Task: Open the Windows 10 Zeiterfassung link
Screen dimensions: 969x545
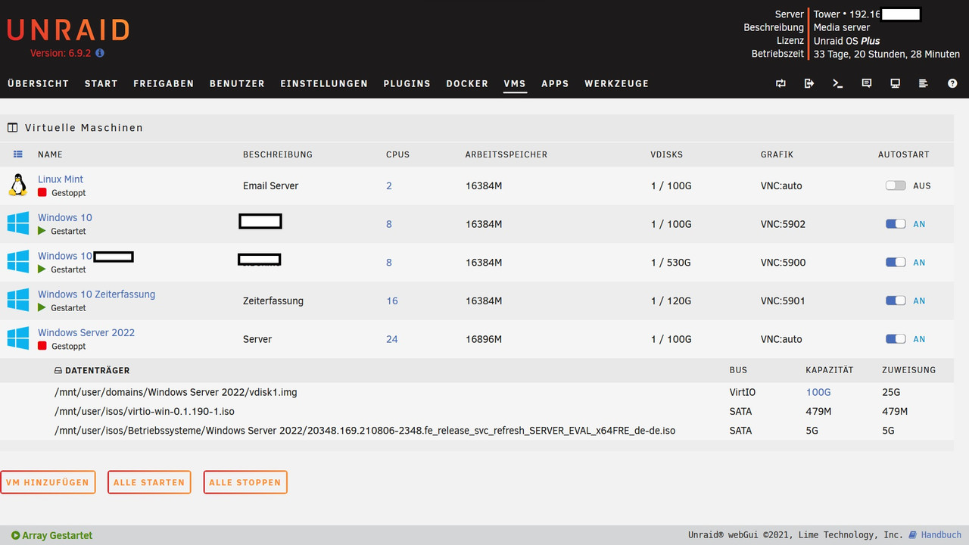Action: click(x=96, y=294)
